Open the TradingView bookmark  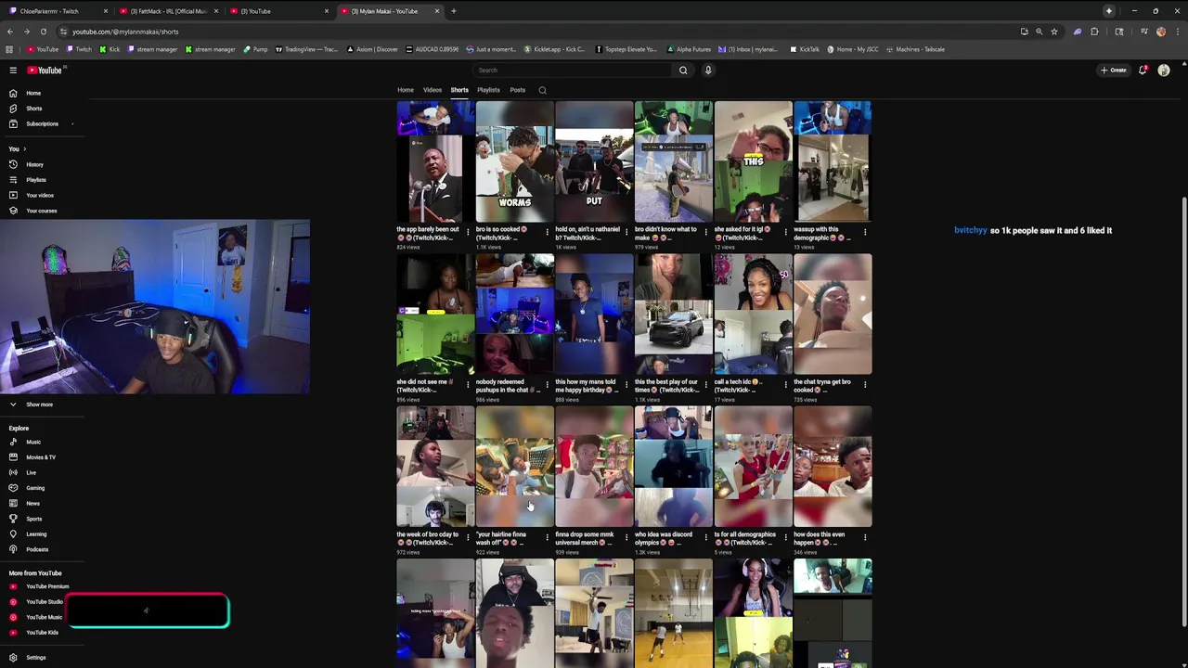click(306, 49)
